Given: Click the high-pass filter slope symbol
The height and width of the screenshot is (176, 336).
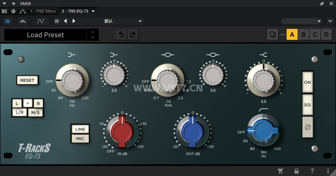Looking at the screenshot, I should (263, 110).
